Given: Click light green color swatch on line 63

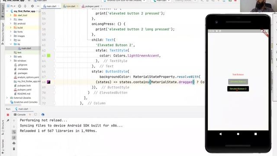Looking at the screenshot, I should [x=48, y=55].
